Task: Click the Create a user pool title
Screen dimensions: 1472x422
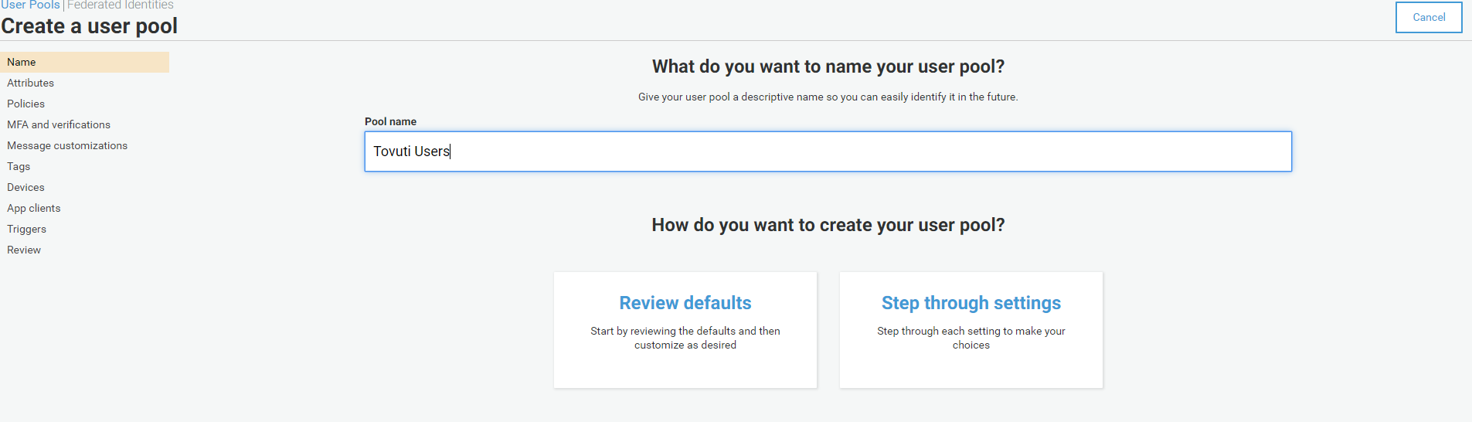Action: 90,26
